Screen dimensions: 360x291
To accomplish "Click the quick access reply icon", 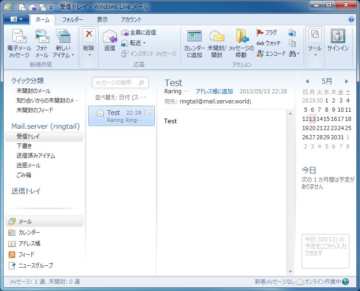I will tap(33, 7).
